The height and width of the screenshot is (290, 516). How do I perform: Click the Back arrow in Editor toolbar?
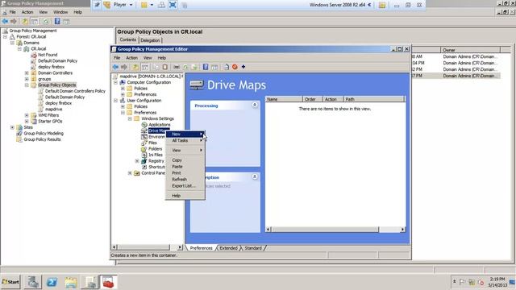pos(115,67)
